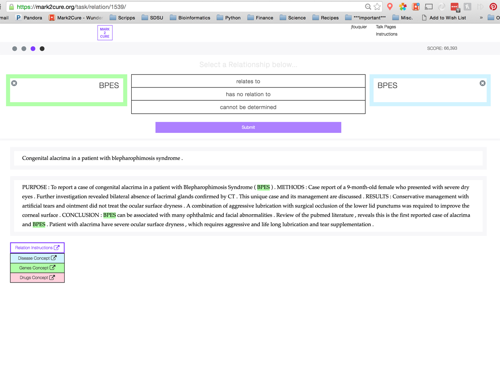Open the Bioinformatics bookmarks folder

coord(190,17)
